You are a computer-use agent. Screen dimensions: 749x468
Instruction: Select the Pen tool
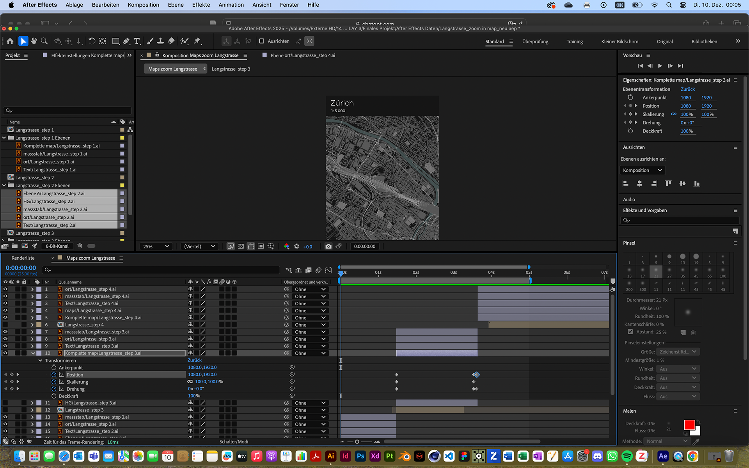126,41
